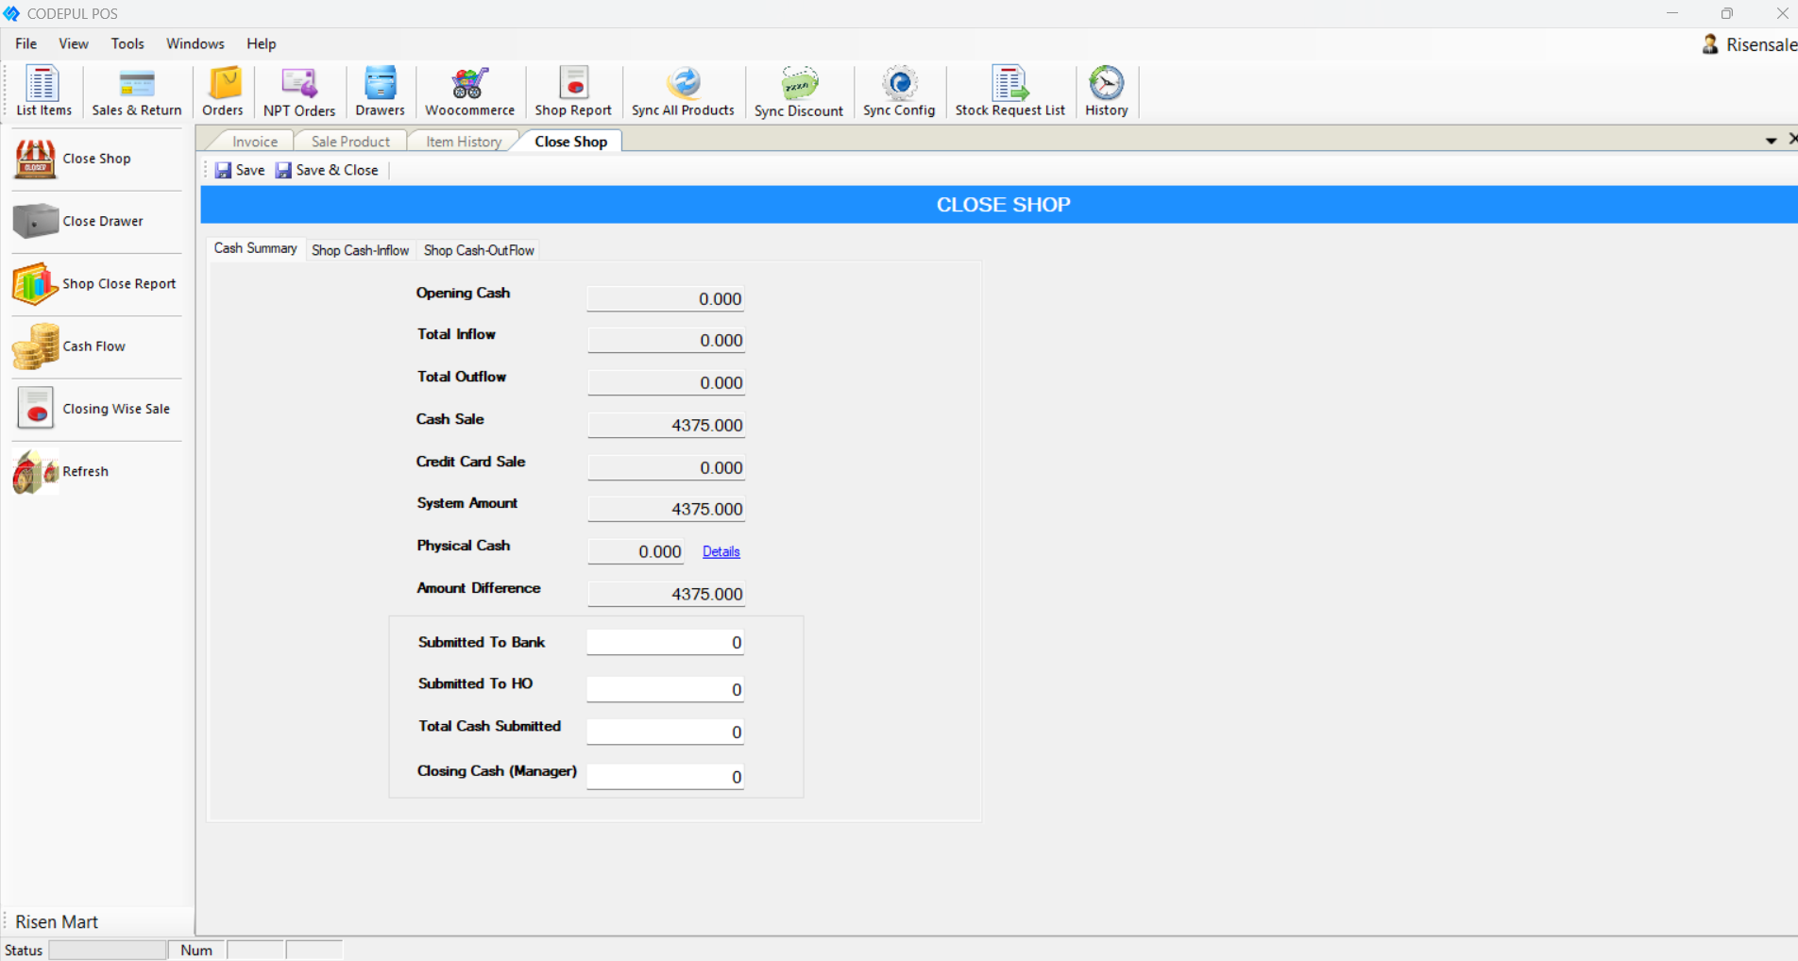
Task: Select the Woocommerce toolbar icon
Action: click(468, 91)
